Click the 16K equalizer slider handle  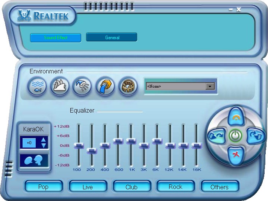197,146
